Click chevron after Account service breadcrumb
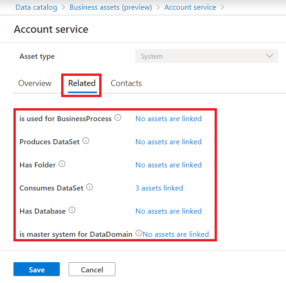Screen dimensions: 286x283 pyautogui.click(x=222, y=7)
